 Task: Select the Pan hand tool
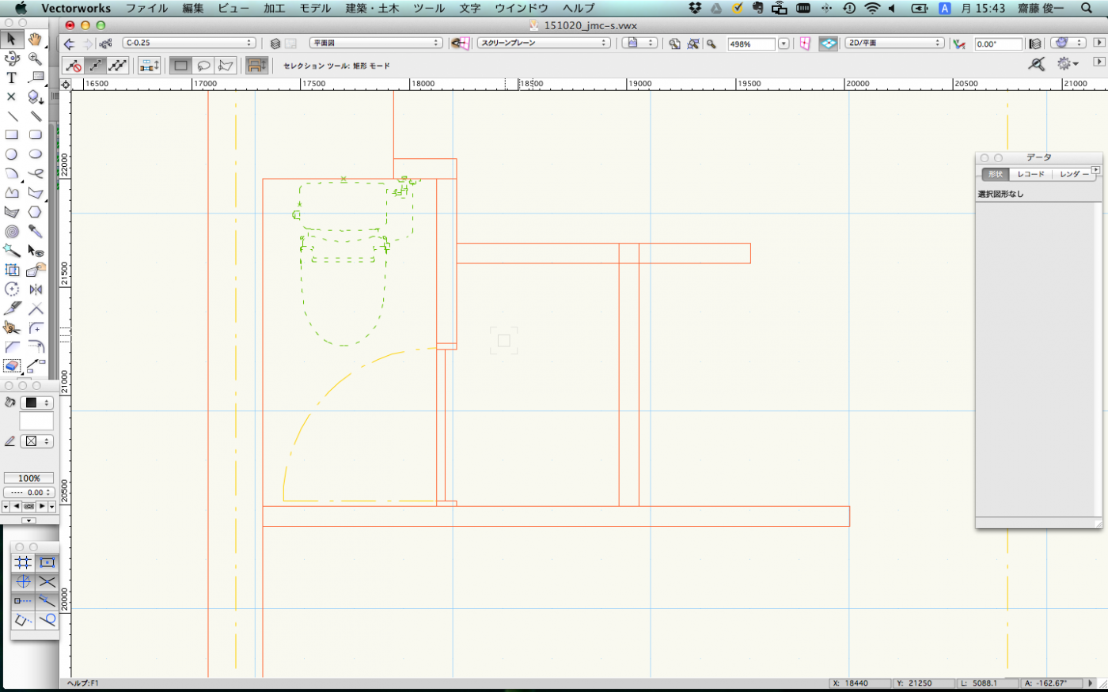pos(36,40)
